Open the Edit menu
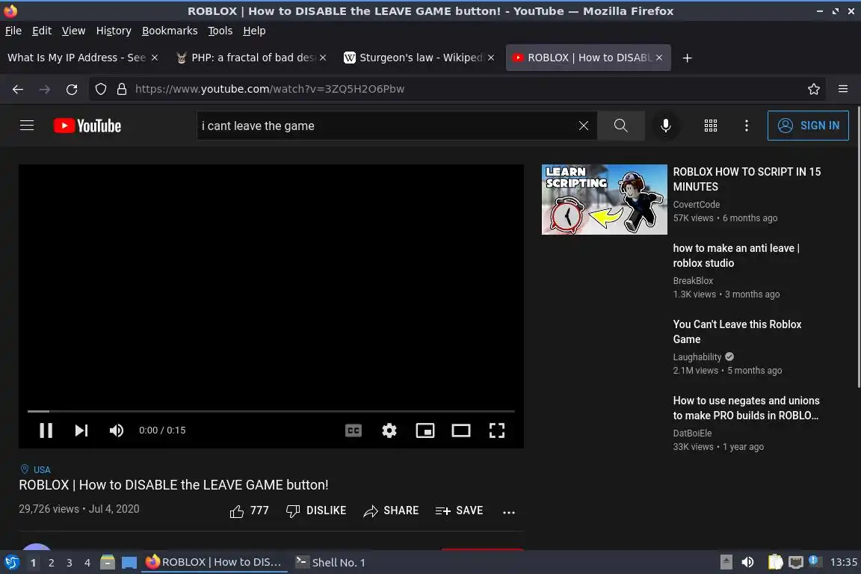The height and width of the screenshot is (574, 861). (42, 31)
